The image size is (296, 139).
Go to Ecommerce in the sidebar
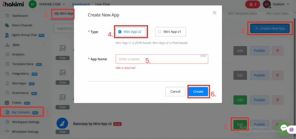20,93
